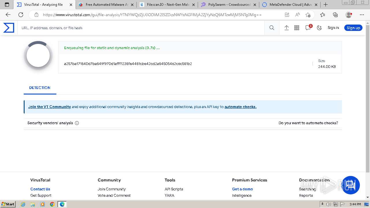370x208 pixels.
Task: Close the VirusTotal Analysing file tab
Action: coord(71,5)
